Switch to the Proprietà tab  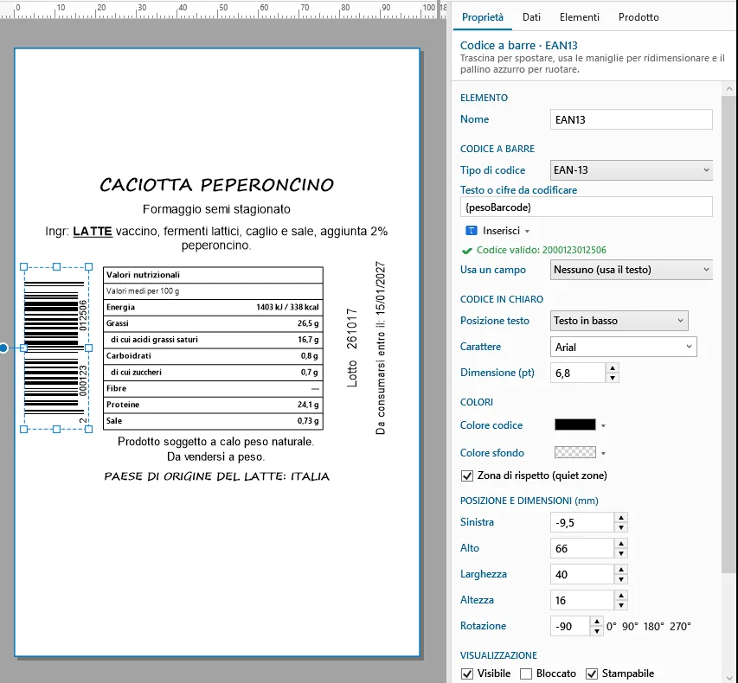click(x=483, y=17)
